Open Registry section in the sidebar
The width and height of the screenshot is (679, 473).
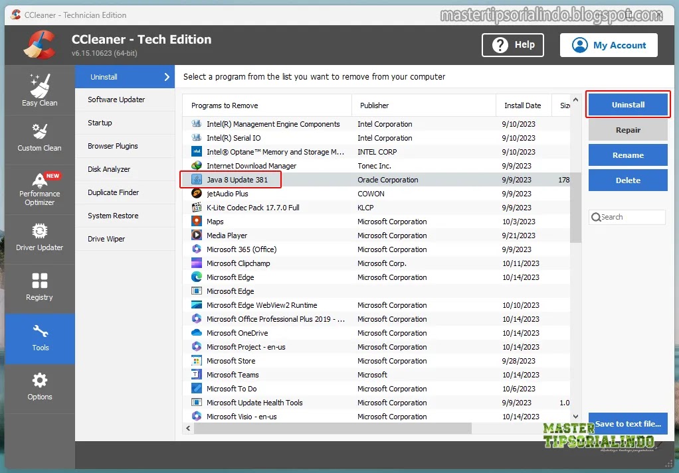tap(39, 288)
